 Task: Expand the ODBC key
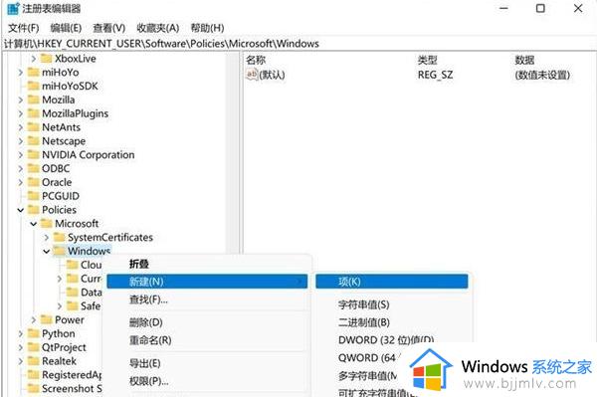(21, 168)
